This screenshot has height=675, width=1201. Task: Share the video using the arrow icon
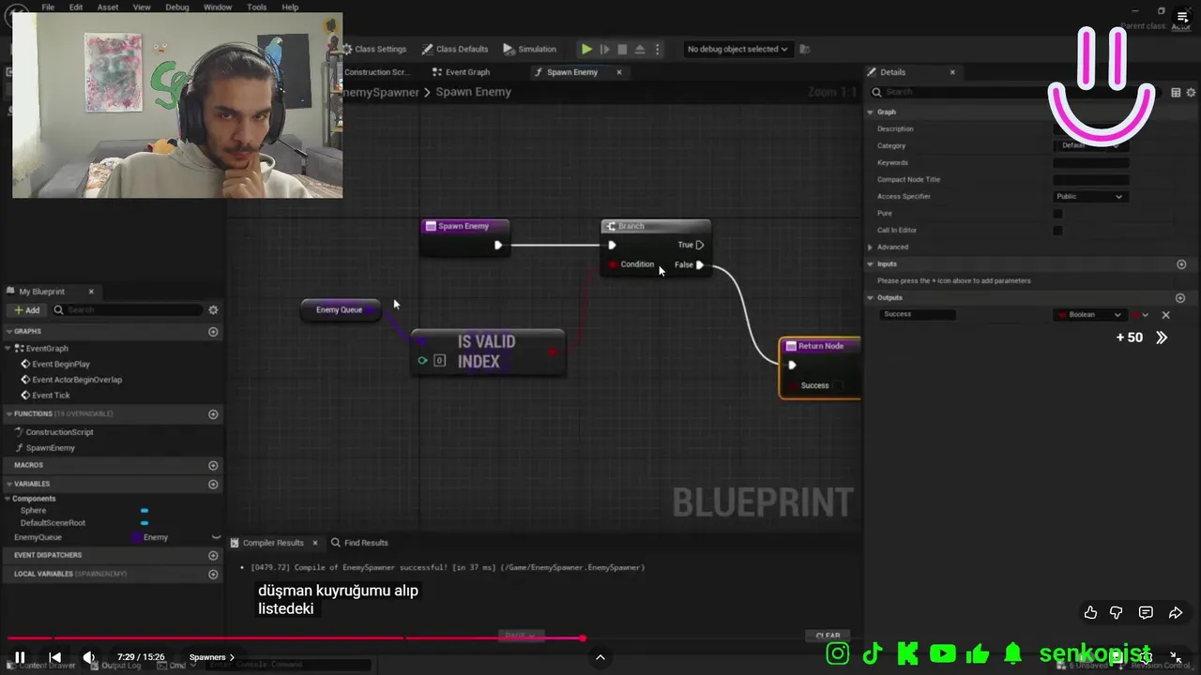[1176, 612]
